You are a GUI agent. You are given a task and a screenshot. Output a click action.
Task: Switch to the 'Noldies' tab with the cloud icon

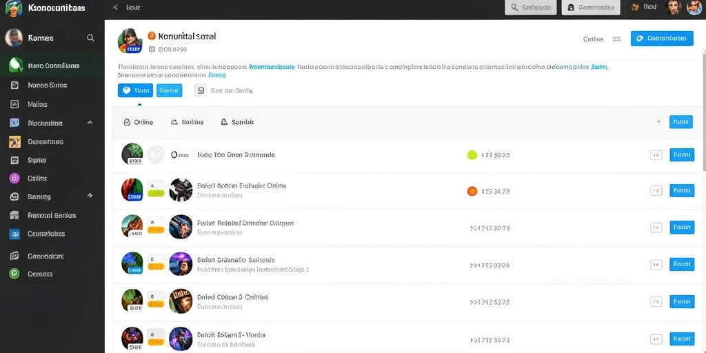coord(188,122)
